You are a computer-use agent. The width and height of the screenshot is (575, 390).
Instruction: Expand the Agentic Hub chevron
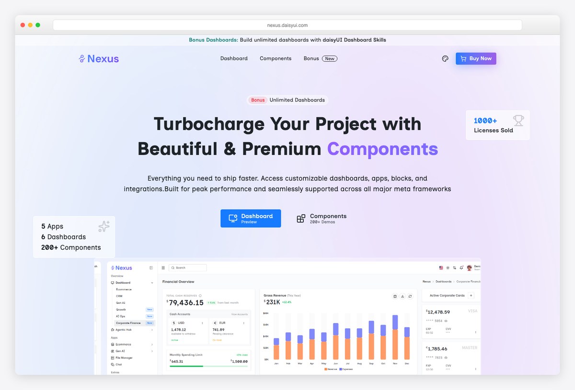pyautogui.click(x=152, y=330)
